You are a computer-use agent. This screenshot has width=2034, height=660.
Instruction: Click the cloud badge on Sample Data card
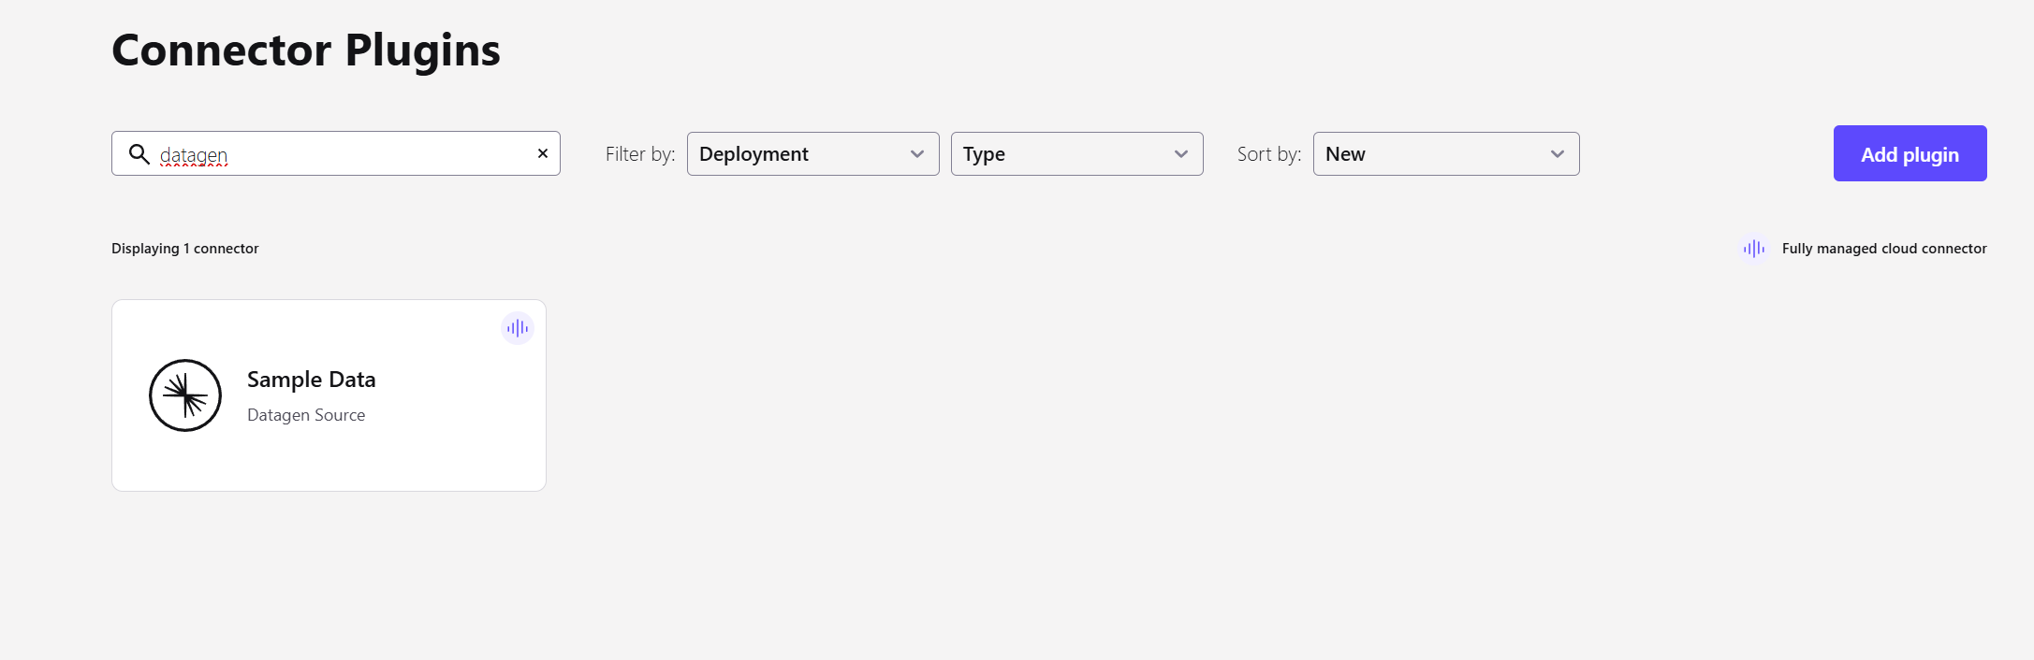(518, 328)
